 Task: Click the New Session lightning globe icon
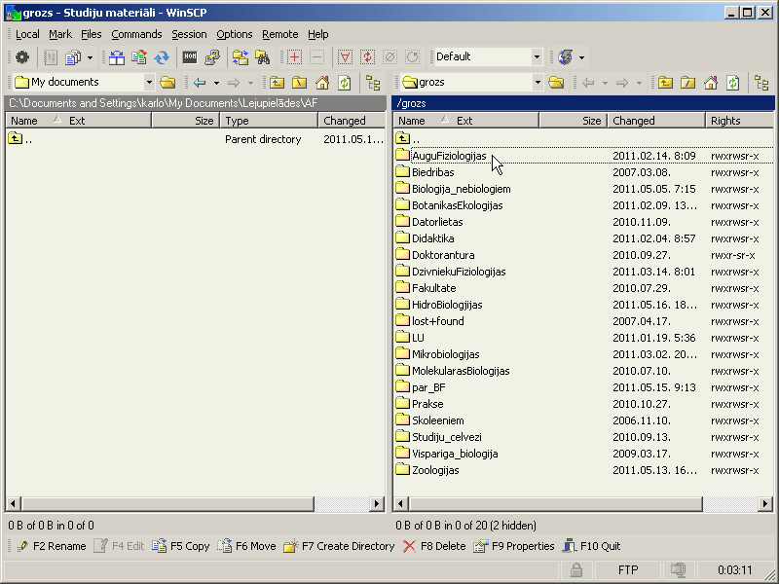click(x=566, y=57)
